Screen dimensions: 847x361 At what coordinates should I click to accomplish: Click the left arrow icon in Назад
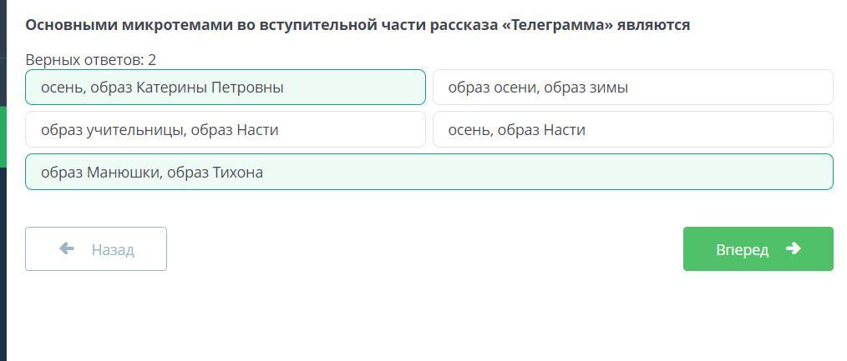(67, 248)
